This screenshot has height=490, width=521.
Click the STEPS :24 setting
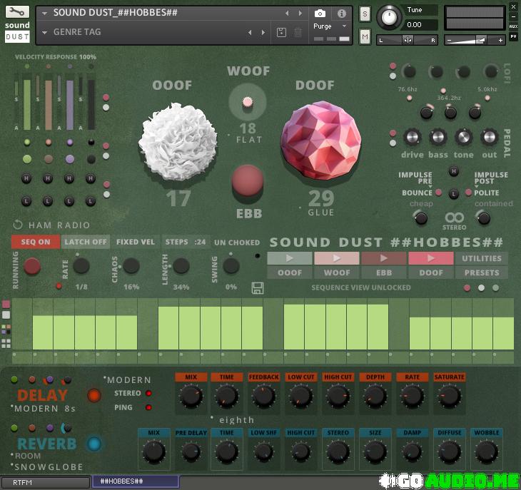[x=186, y=242]
